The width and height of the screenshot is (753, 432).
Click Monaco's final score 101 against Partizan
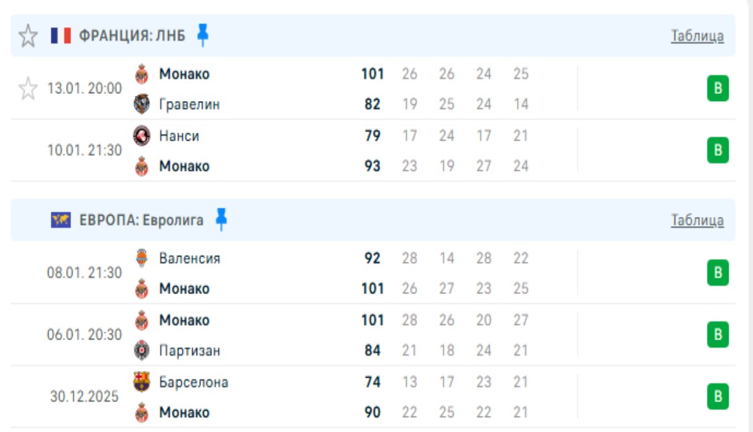coord(372,320)
